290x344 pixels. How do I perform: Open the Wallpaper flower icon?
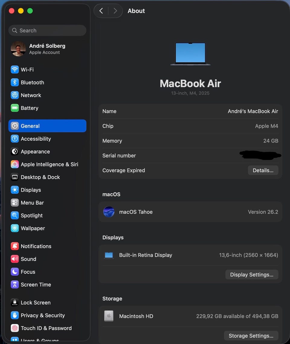click(15, 228)
